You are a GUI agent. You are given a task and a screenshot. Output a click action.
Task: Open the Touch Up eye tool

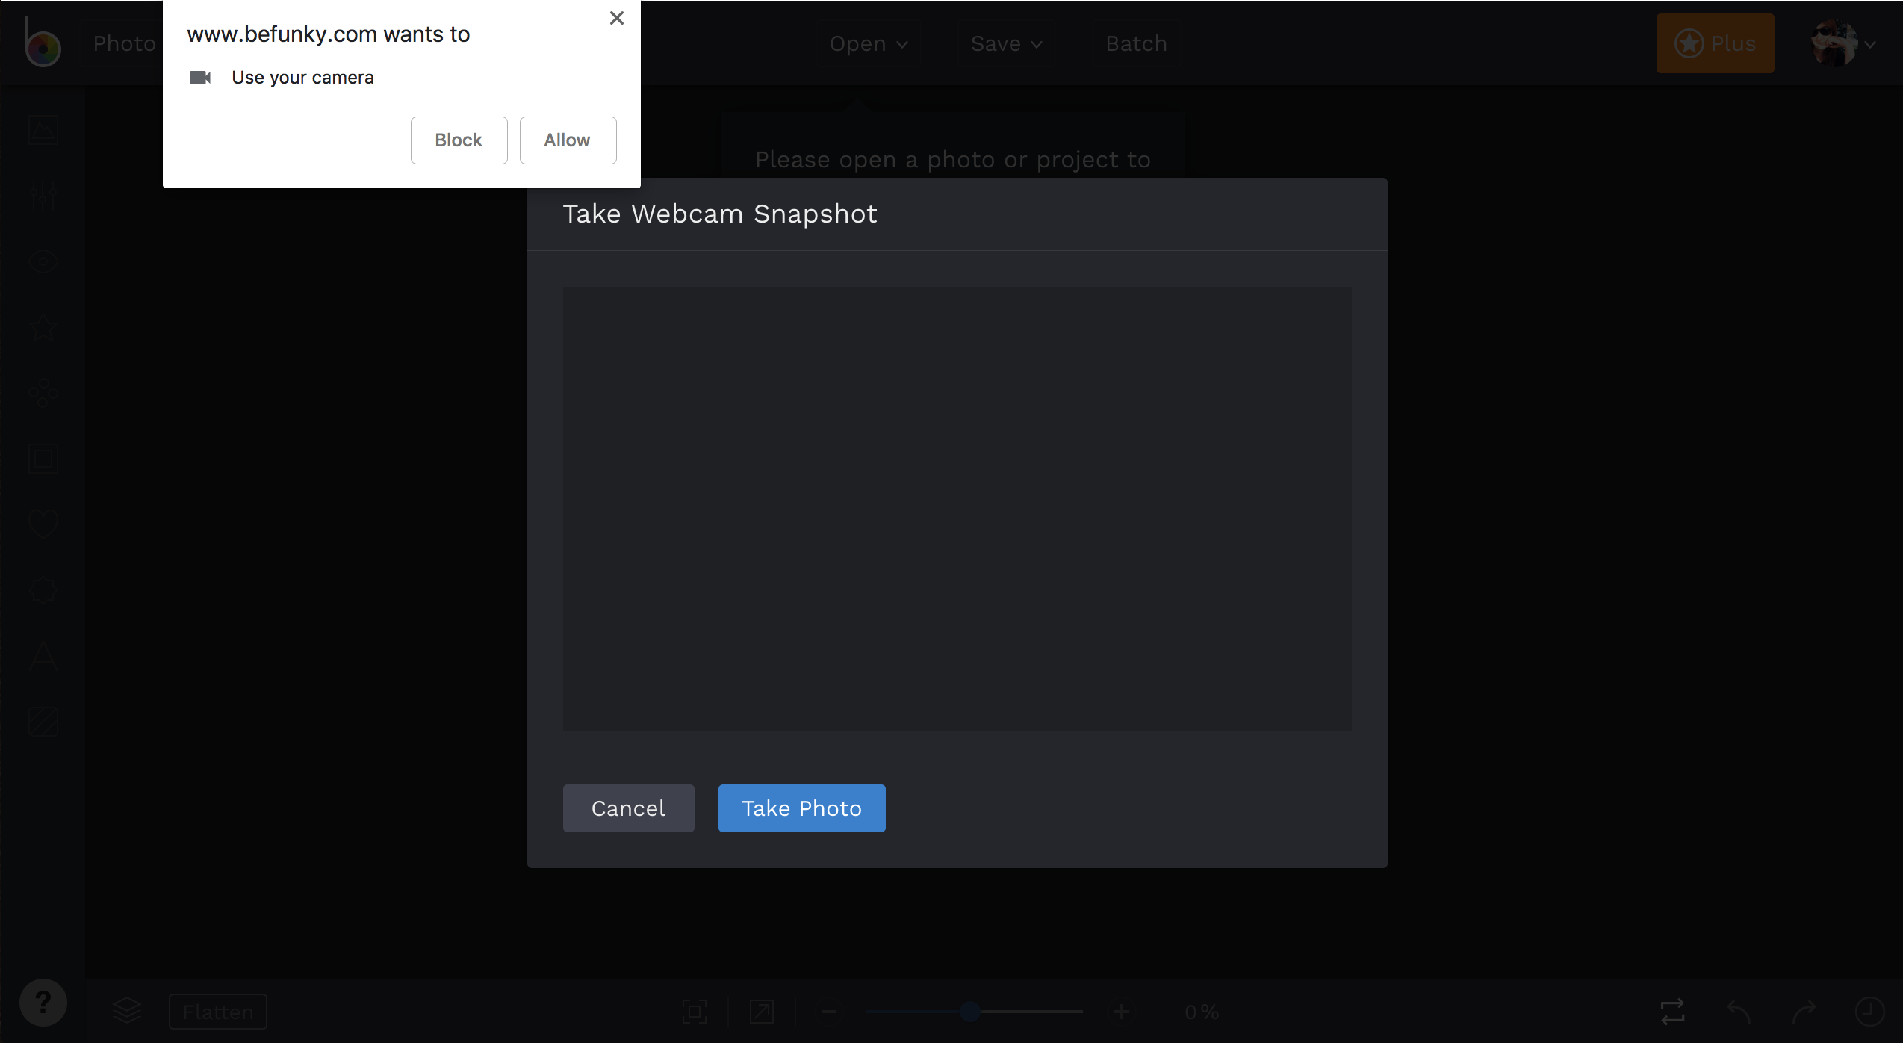pos(43,261)
